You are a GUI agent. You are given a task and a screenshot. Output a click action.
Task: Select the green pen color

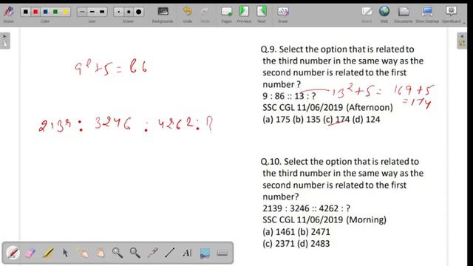click(x=55, y=12)
